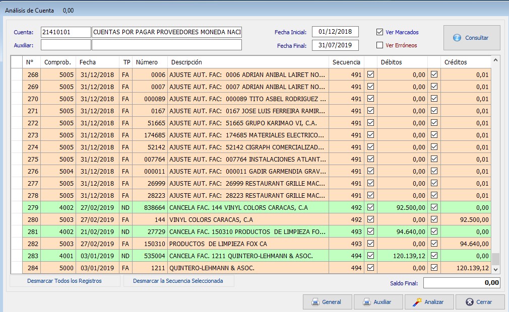Run the Analizar action
Viewport: 509px width, 312px height.
click(429, 302)
